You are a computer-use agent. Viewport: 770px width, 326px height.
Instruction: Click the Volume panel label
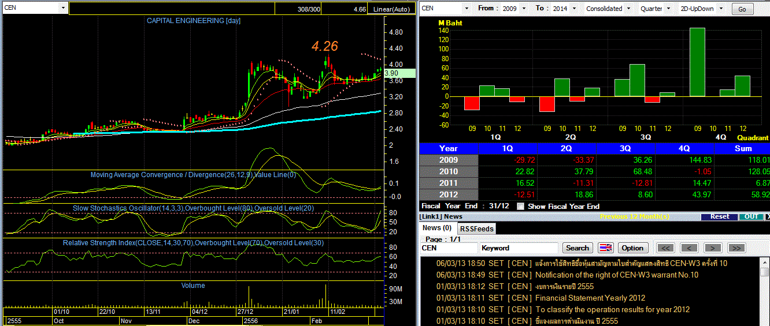click(193, 286)
